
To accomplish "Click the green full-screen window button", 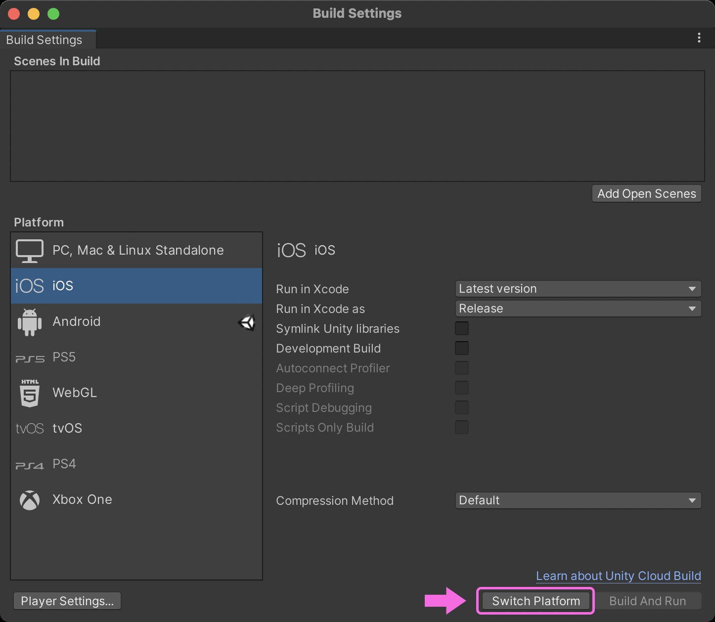I will (x=53, y=14).
